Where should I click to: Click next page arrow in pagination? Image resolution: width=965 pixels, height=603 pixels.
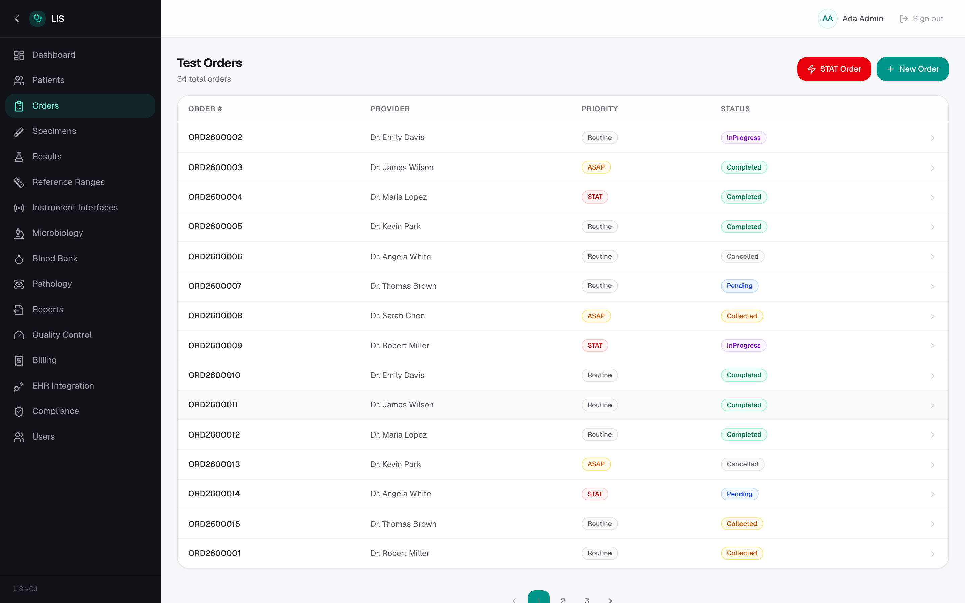click(610, 600)
